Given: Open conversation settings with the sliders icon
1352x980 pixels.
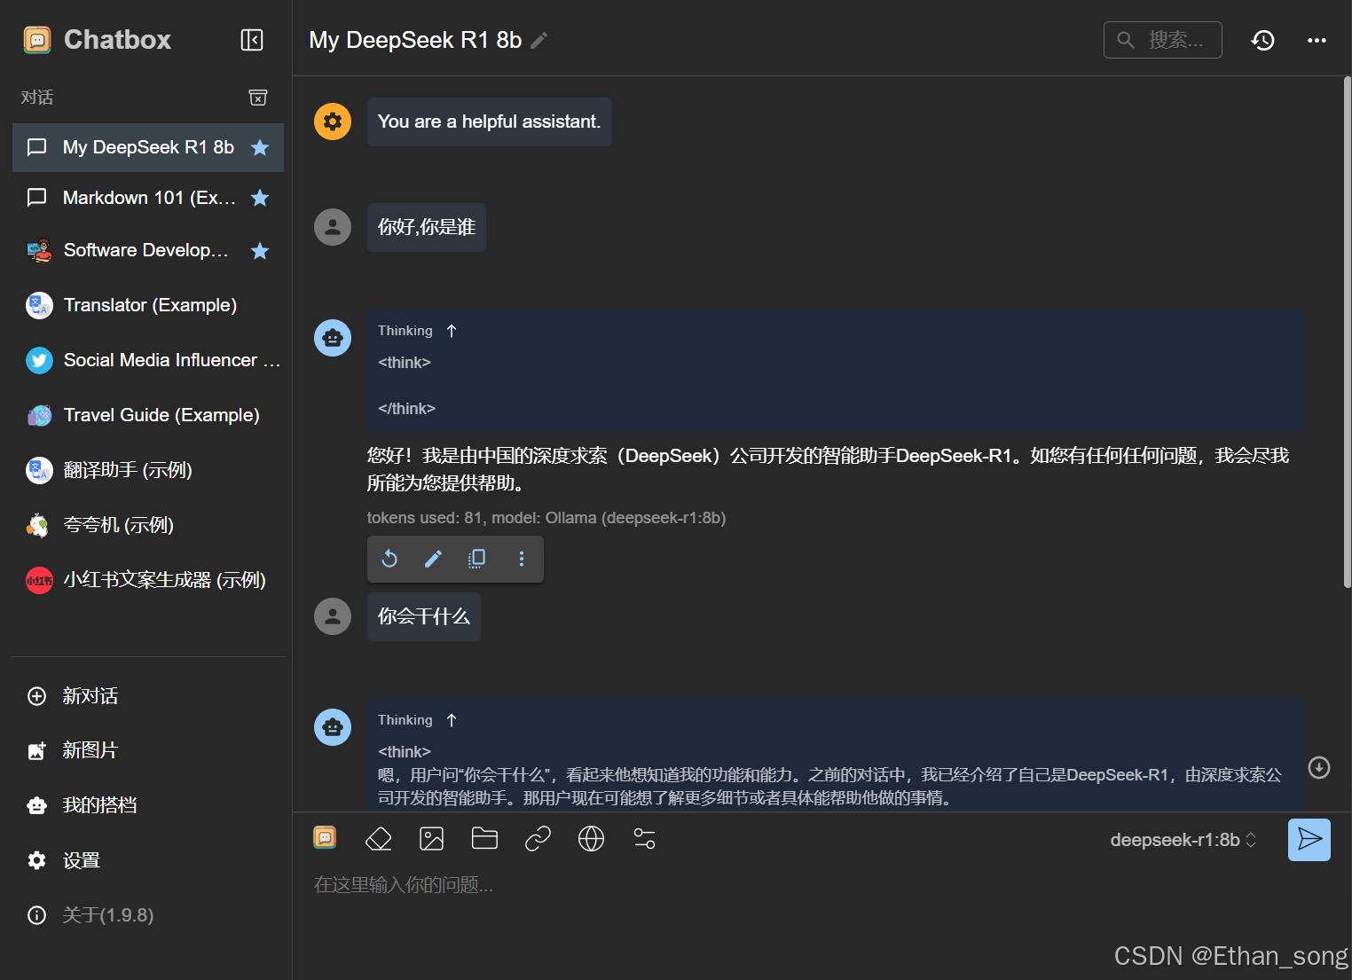Looking at the screenshot, I should pyautogui.click(x=644, y=838).
